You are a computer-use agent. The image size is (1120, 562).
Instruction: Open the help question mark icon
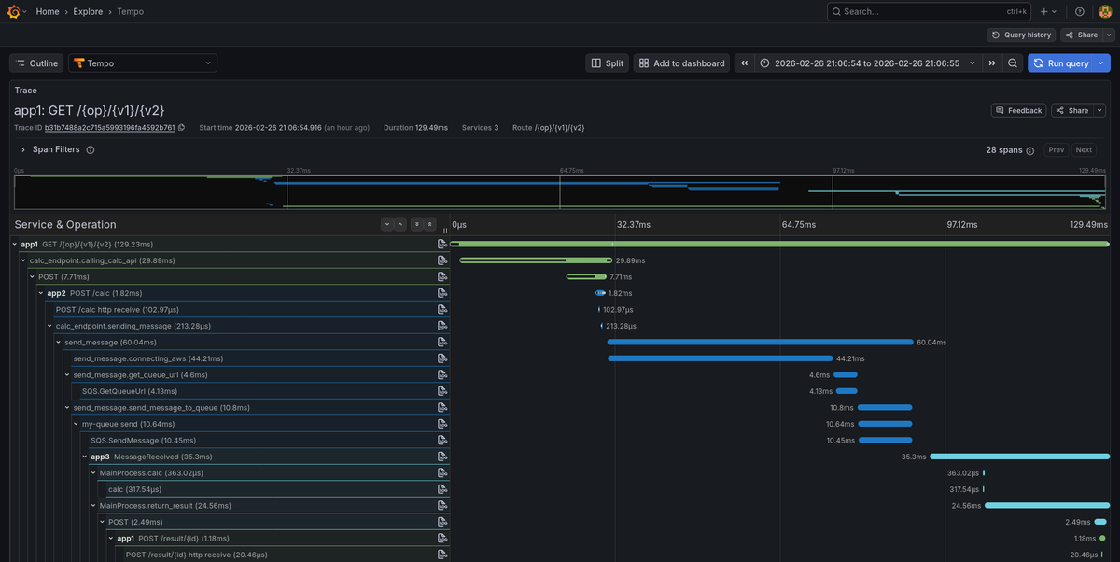coord(1080,11)
